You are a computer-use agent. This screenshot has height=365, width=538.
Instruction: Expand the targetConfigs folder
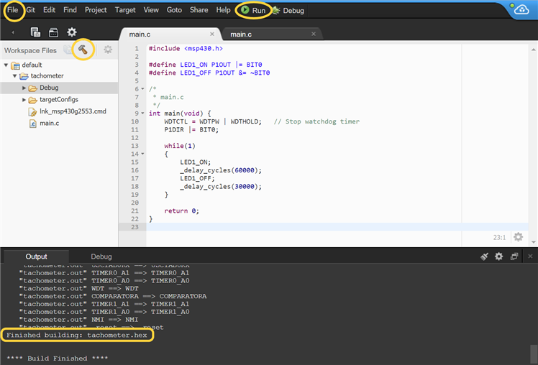(x=24, y=99)
